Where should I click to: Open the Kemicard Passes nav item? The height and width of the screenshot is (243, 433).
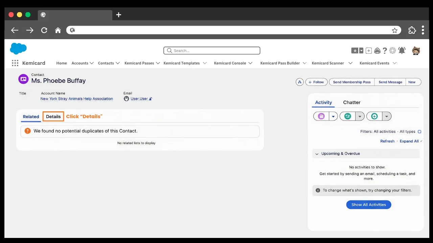[x=139, y=63]
